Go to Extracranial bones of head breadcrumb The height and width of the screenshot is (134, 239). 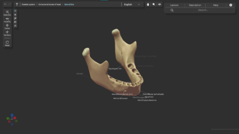[50, 5]
